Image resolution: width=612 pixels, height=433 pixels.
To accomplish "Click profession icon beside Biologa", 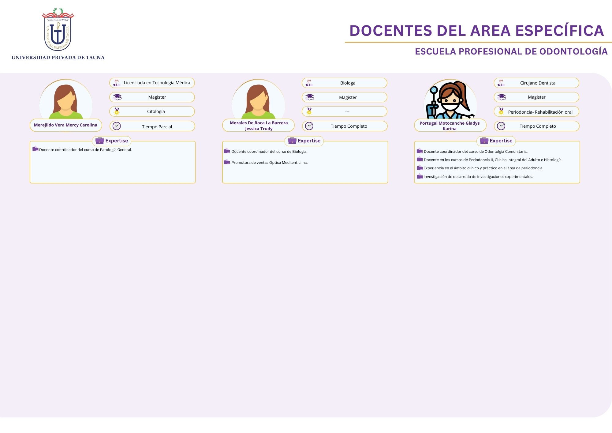I will click(x=309, y=83).
